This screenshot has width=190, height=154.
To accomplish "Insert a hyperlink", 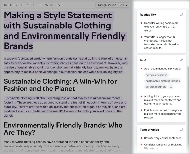I will click(x=46, y=5).
